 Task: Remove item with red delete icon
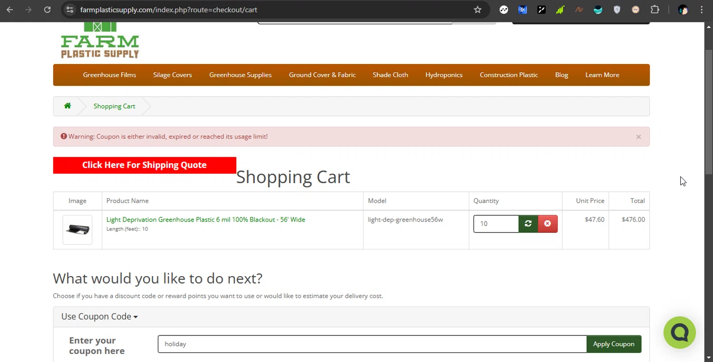coord(548,223)
